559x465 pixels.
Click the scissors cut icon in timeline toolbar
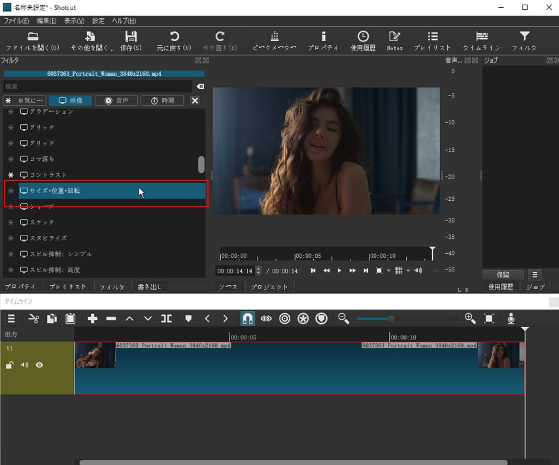click(x=33, y=319)
